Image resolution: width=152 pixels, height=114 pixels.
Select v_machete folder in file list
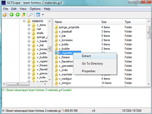click(66, 74)
